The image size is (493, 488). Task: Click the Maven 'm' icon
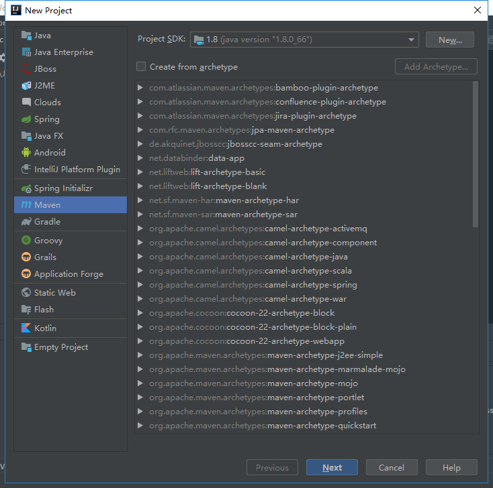26,205
